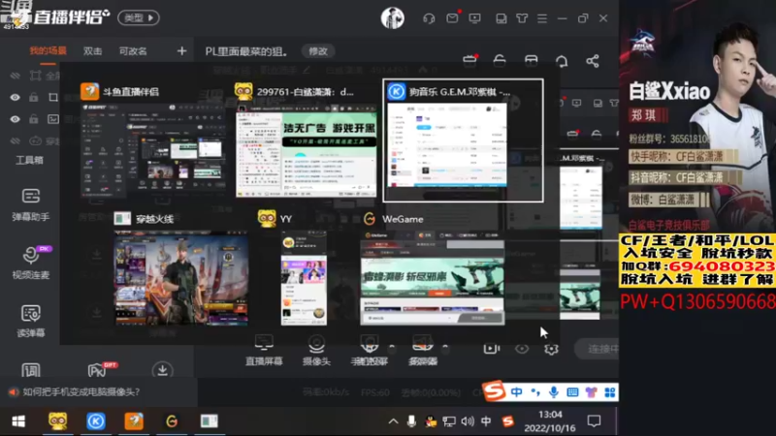Open the 如何把手机变成电脑摄像头 tip link

point(81,392)
